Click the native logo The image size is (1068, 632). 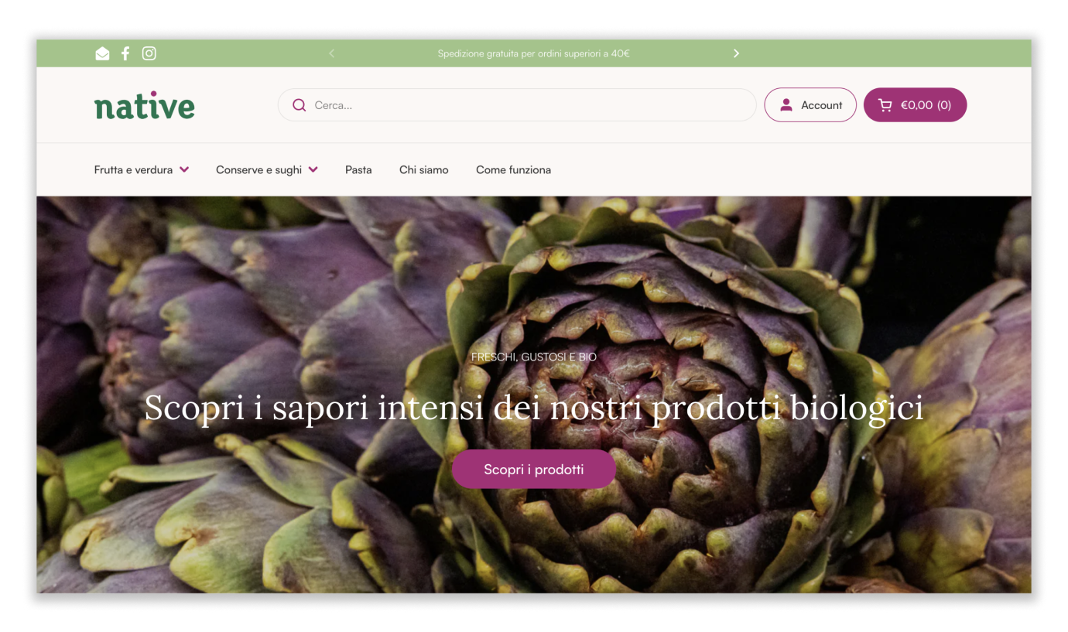click(145, 105)
